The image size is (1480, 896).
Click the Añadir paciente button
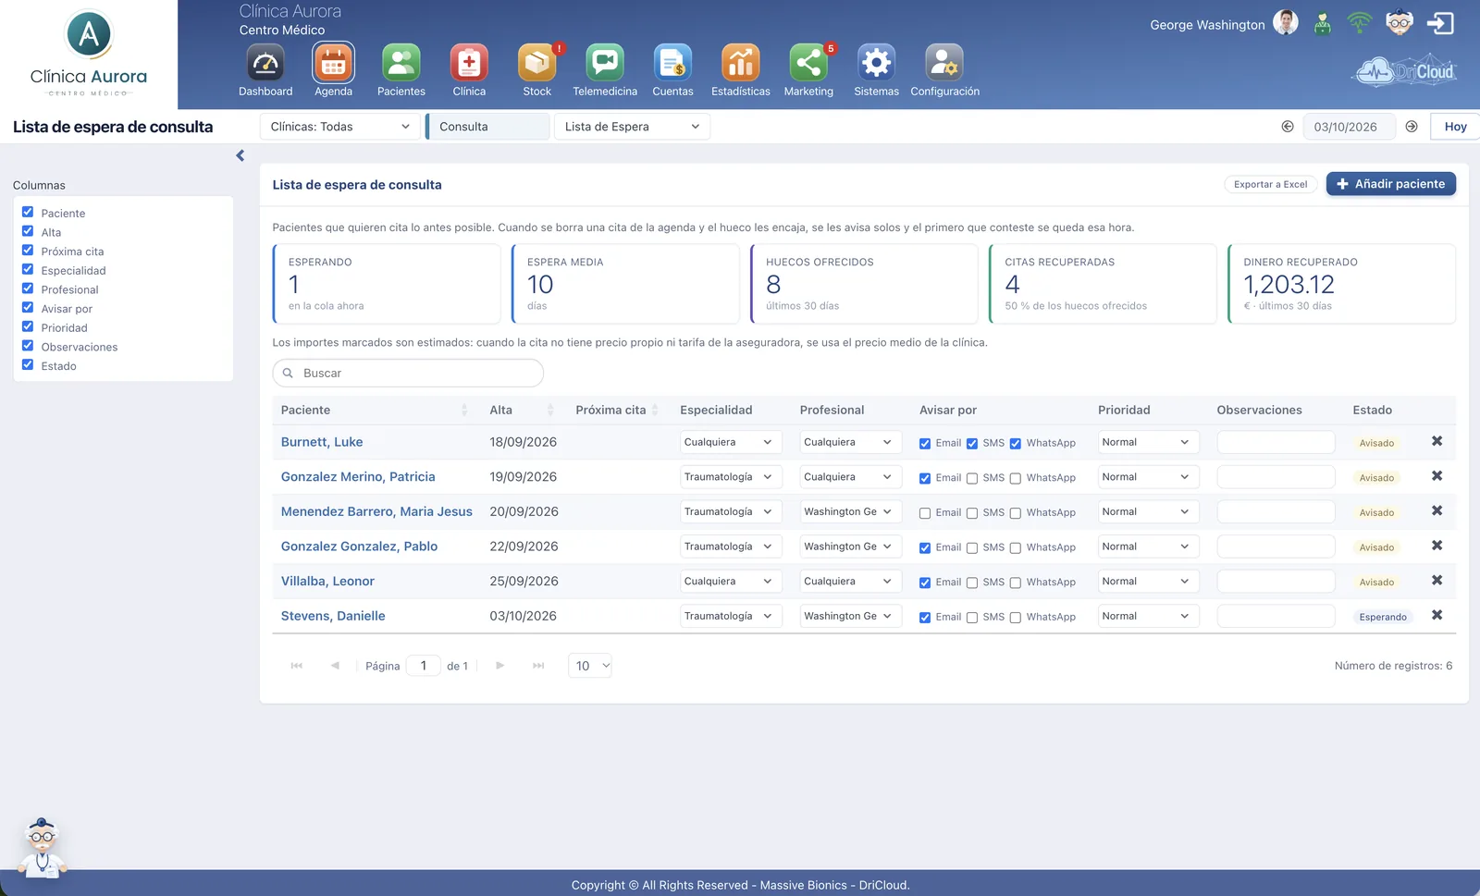click(1391, 184)
